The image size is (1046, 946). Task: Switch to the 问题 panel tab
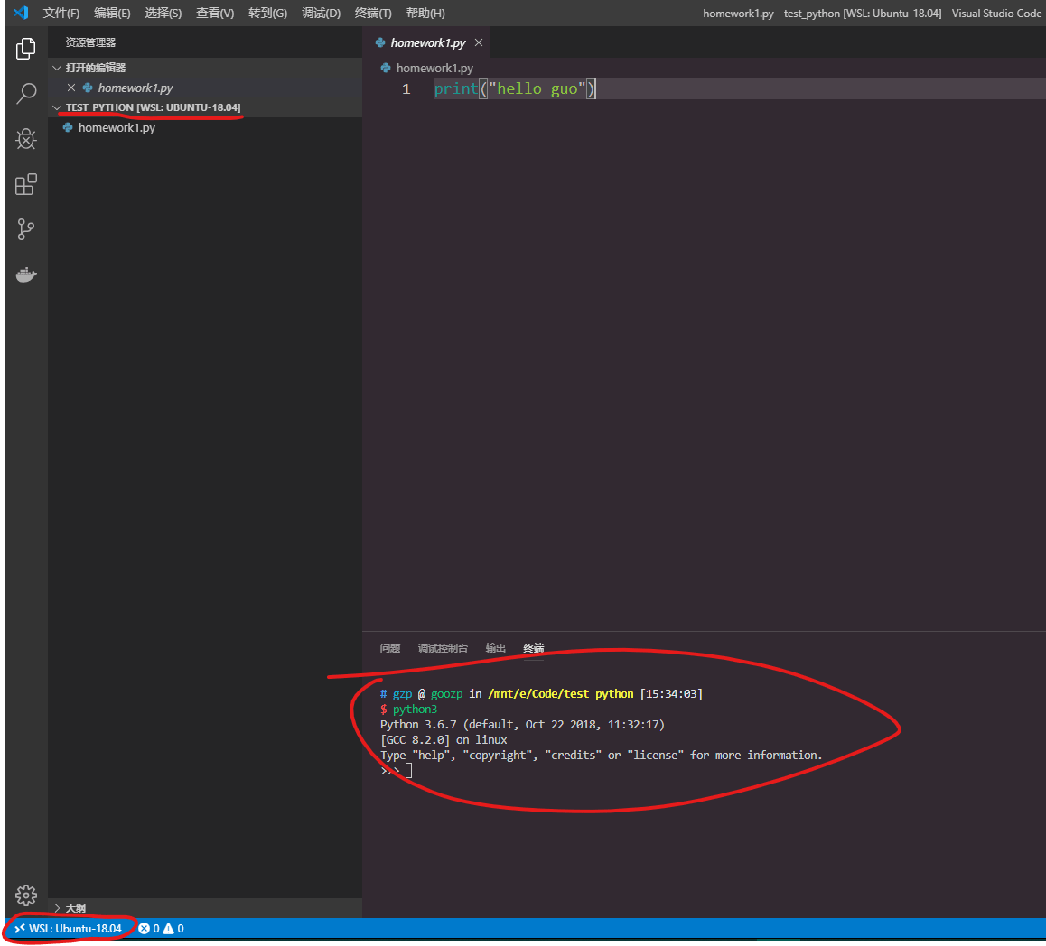389,648
